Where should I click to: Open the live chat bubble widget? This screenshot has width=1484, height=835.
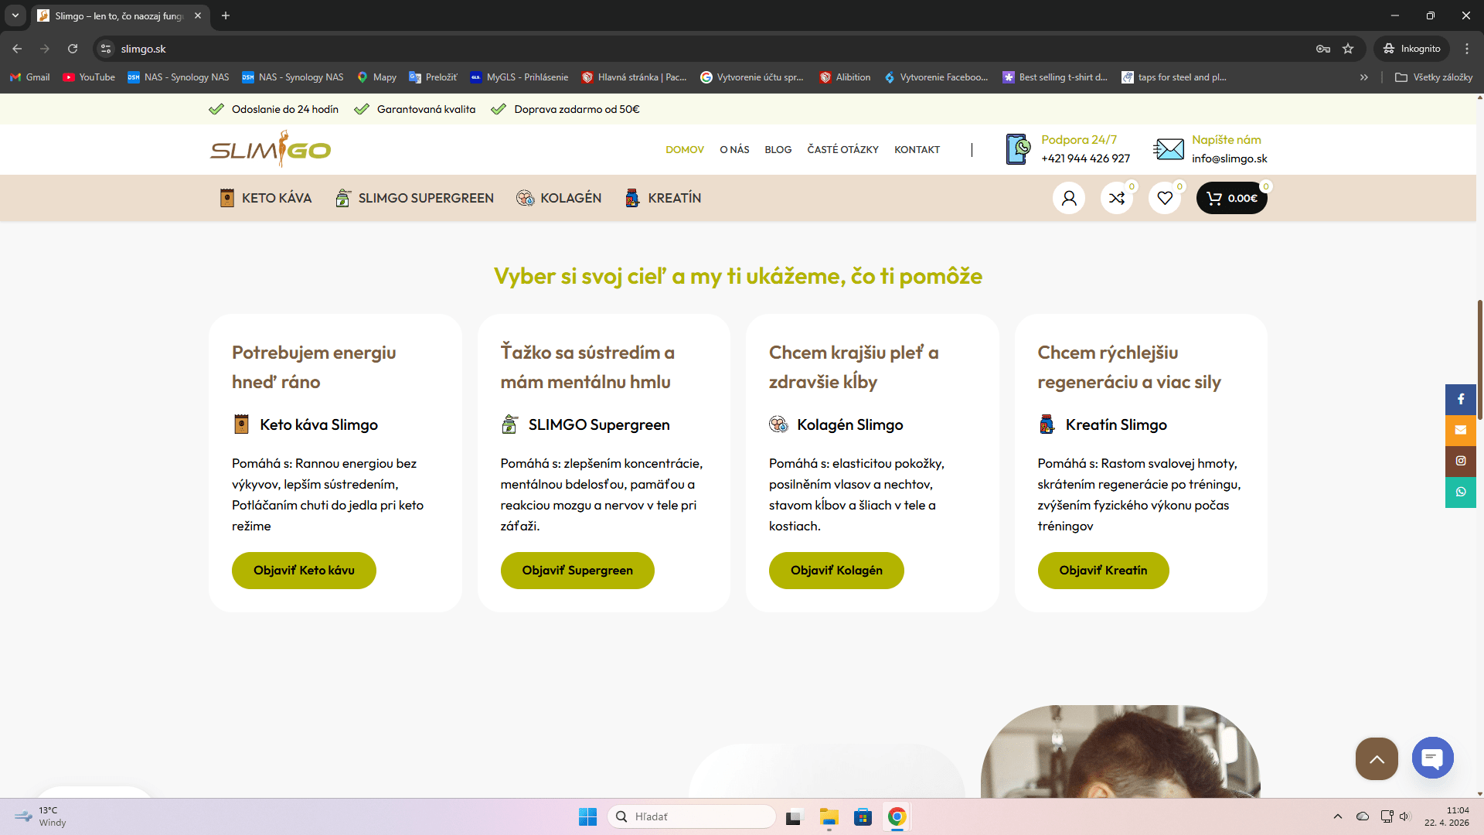click(1432, 758)
